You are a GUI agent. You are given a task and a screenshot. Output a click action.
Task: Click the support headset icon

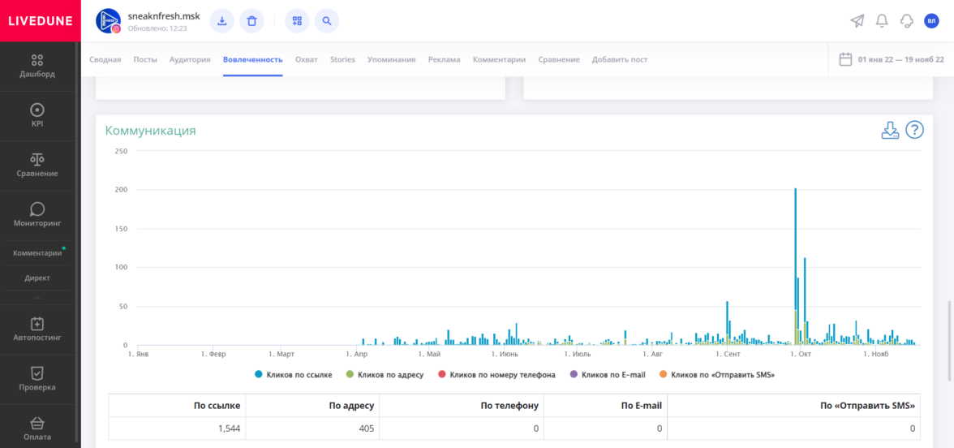tap(907, 21)
